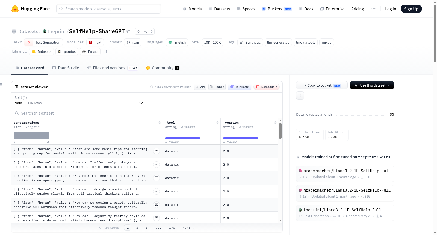
Task: Click the three-dot more options button
Action: click(x=300, y=96)
